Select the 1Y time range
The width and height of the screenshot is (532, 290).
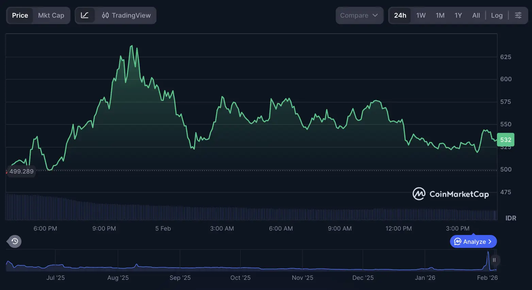click(458, 15)
